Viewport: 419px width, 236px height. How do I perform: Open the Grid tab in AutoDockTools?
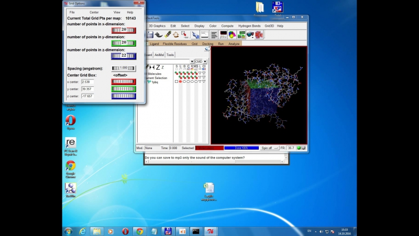[194, 44]
